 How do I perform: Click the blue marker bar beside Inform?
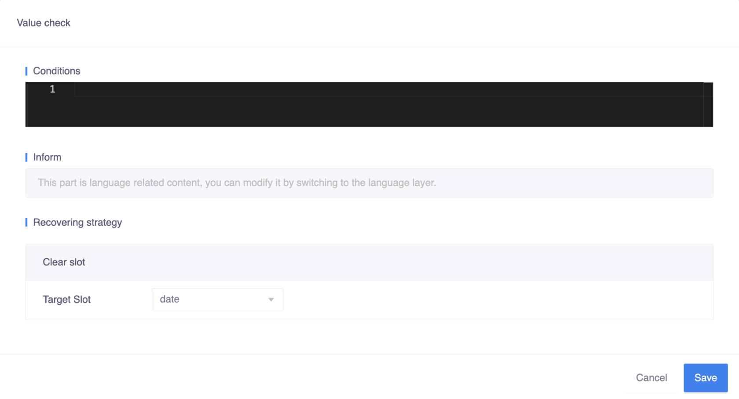pyautogui.click(x=26, y=157)
